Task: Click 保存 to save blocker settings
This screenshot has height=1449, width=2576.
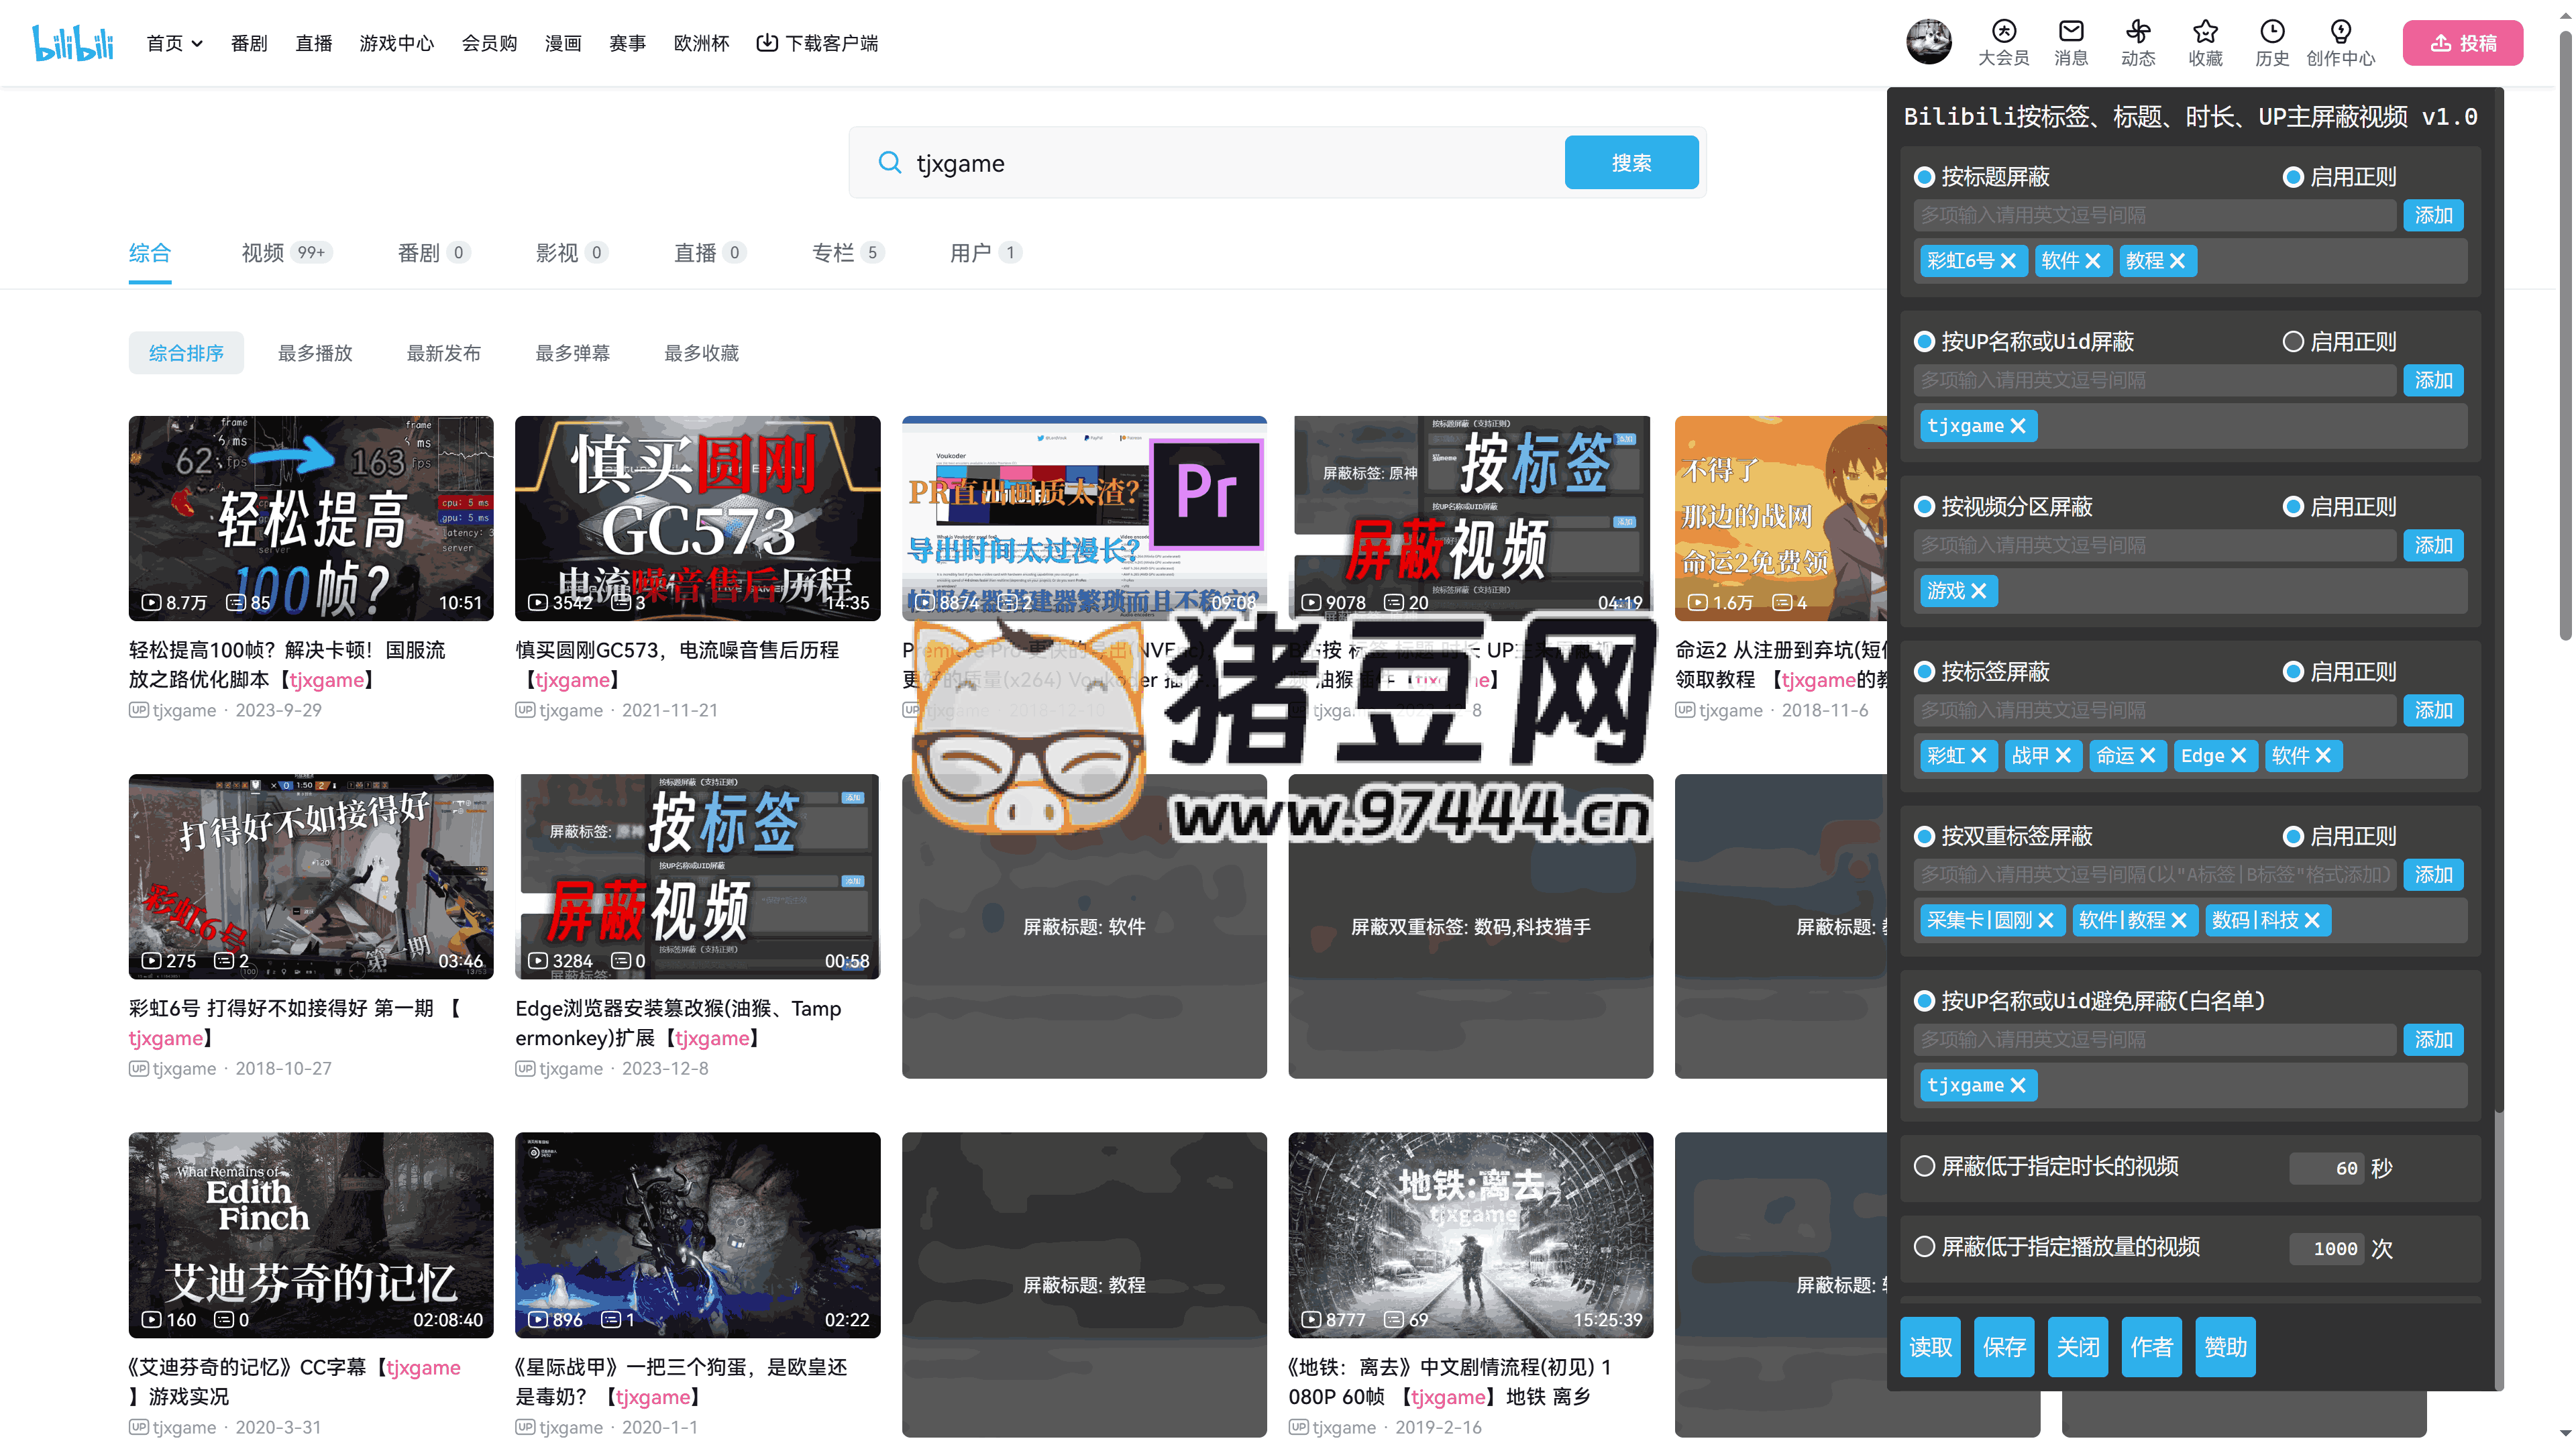Action: click(2004, 1347)
